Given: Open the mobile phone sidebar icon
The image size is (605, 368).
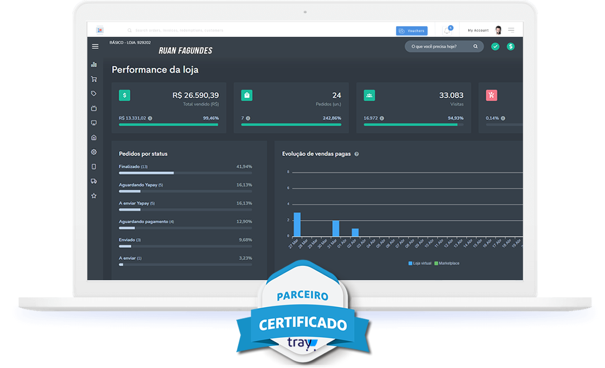Looking at the screenshot, I should pyautogui.click(x=94, y=167).
